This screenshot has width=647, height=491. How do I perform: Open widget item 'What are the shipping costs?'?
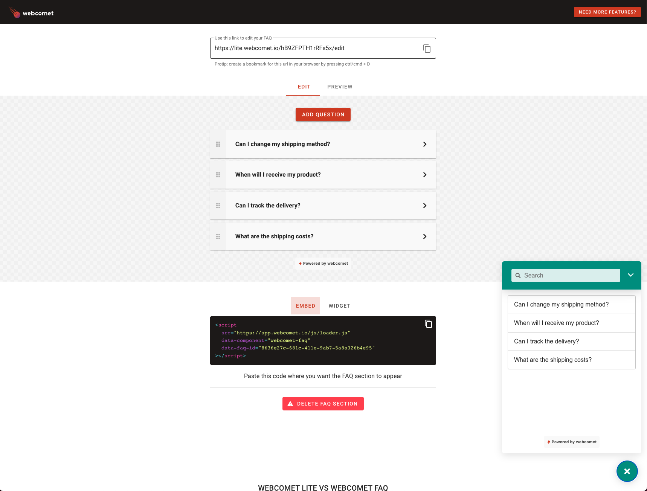pyautogui.click(x=572, y=360)
